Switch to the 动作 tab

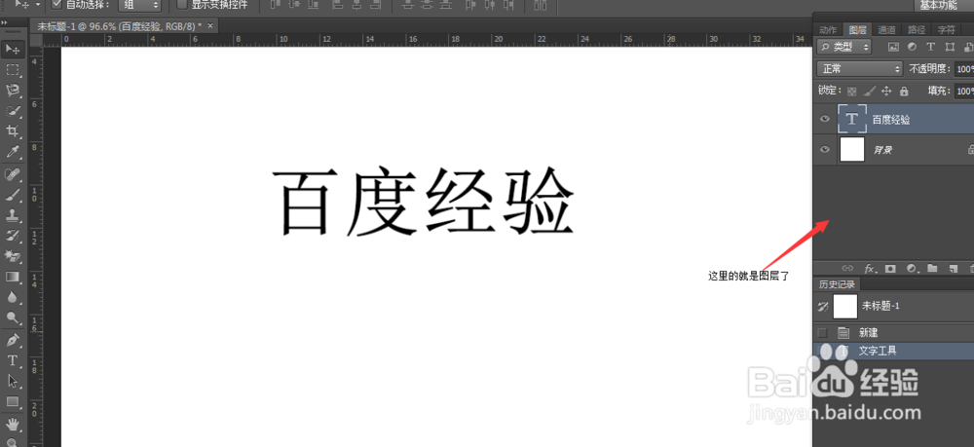pyautogui.click(x=827, y=30)
